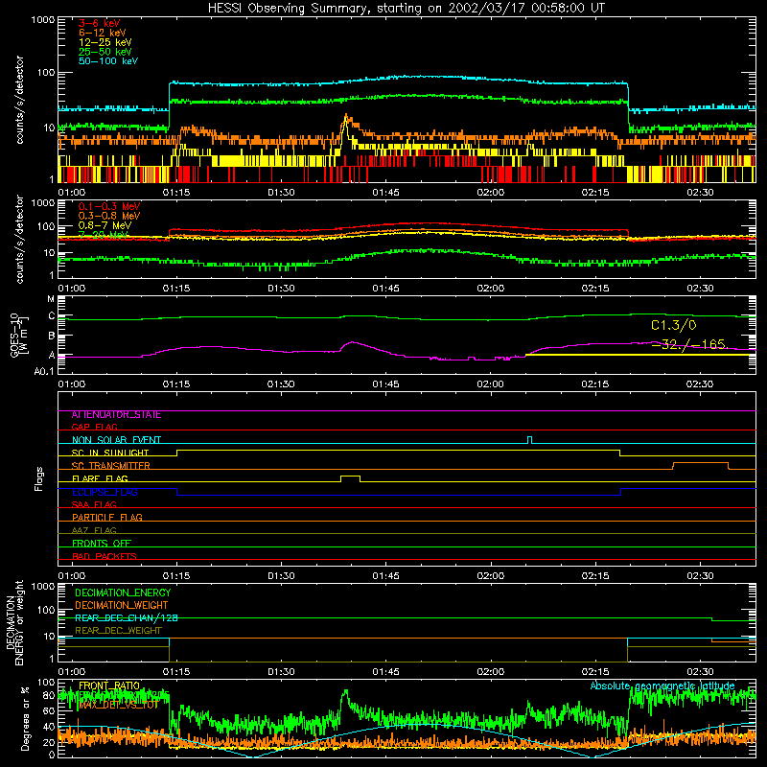Click the 02:30 tick label under the decimation panel
The height and width of the screenshot is (767, 767).
[x=700, y=672]
